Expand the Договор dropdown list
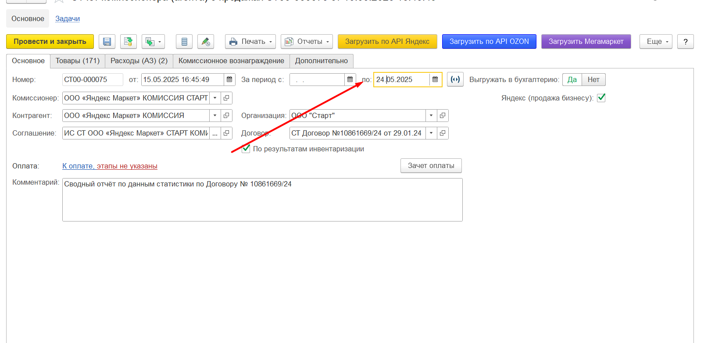This screenshot has height=343, width=704. [431, 133]
